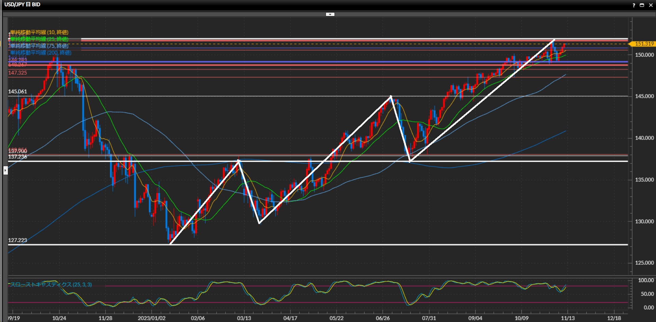
Task: Click the 2023/01/02 date on time axis
Action: (x=151, y=318)
